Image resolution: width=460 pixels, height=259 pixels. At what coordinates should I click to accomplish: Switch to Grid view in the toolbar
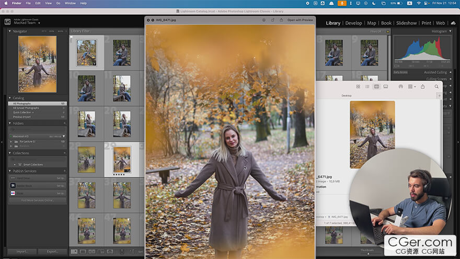(x=74, y=252)
